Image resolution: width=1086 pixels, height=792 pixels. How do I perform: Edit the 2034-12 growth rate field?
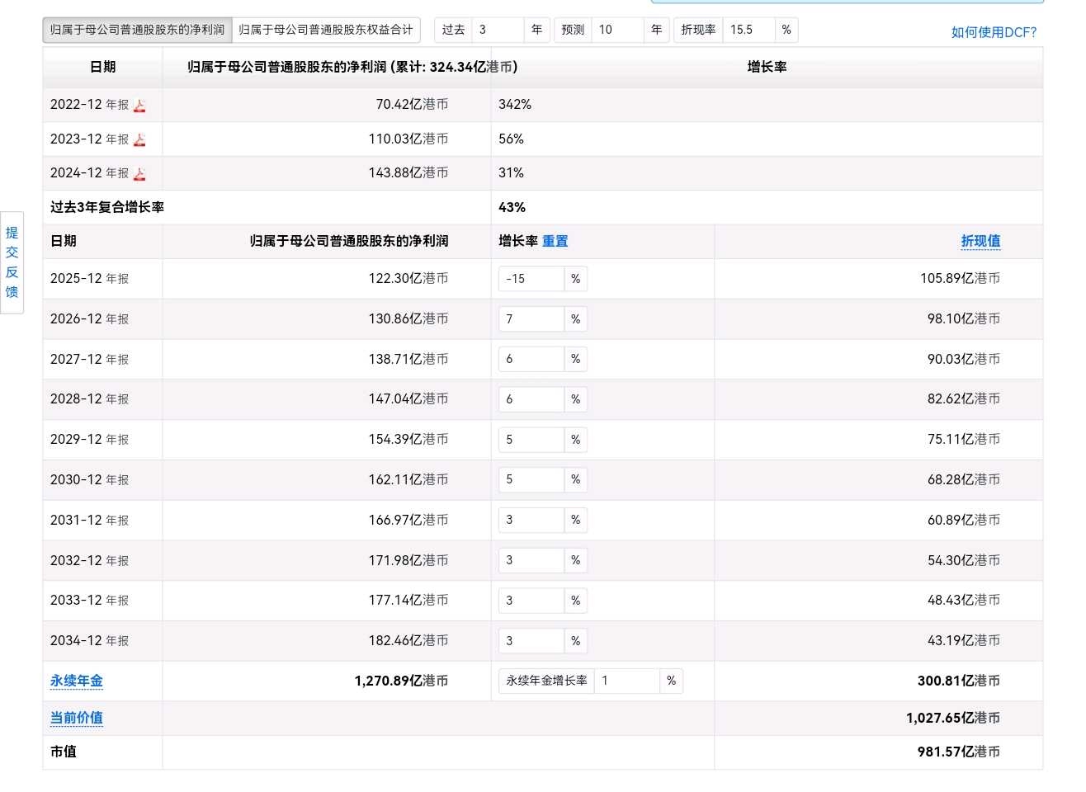coord(531,641)
